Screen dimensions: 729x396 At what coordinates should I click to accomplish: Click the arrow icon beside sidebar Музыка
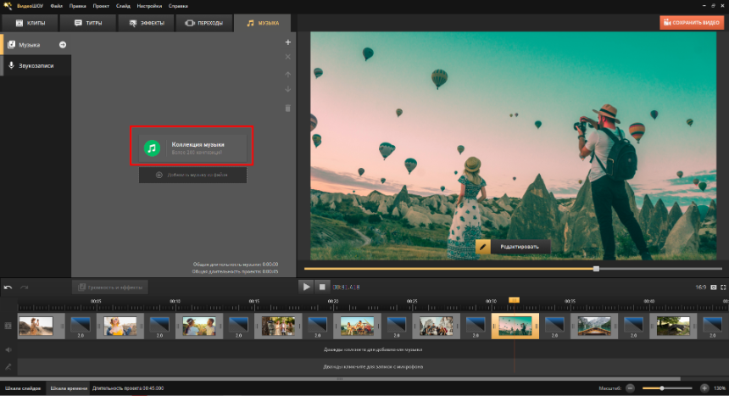[x=63, y=45]
